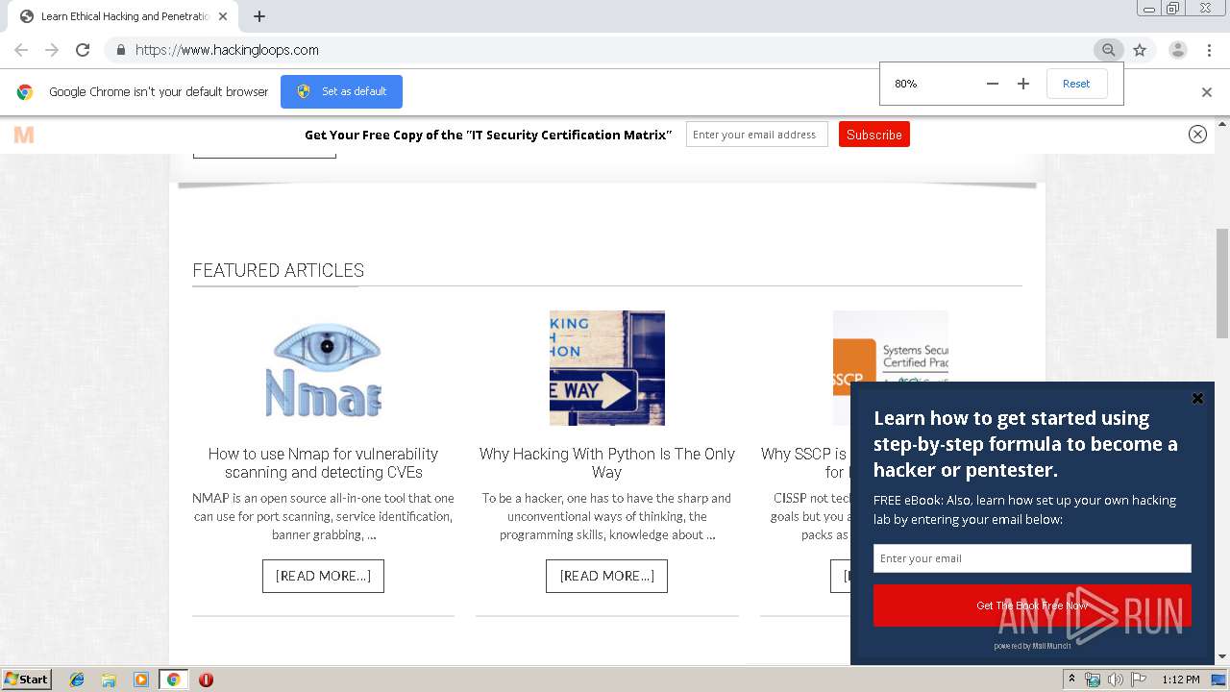The image size is (1230, 692).
Task: Open a new tab with plus icon
Action: point(259,16)
